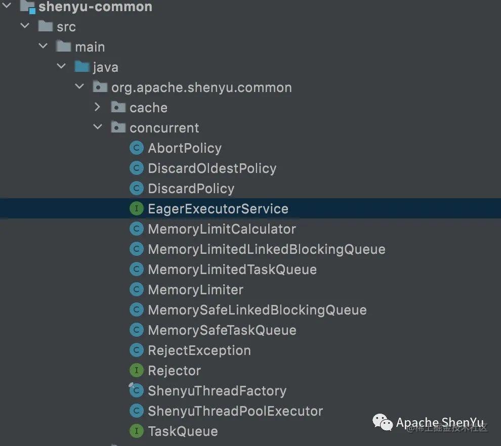Screen dimensions: 501x446
Task: Expand the cache package
Action: coord(98,108)
